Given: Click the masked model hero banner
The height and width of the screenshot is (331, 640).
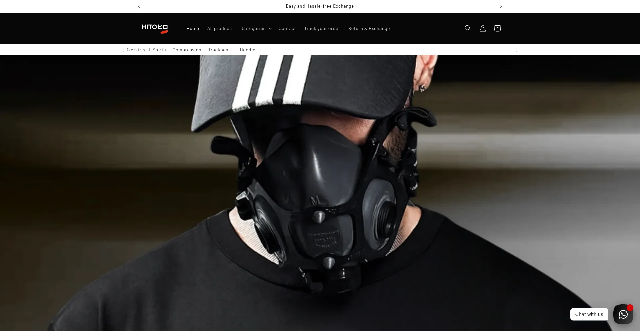Looking at the screenshot, I should click(320, 193).
